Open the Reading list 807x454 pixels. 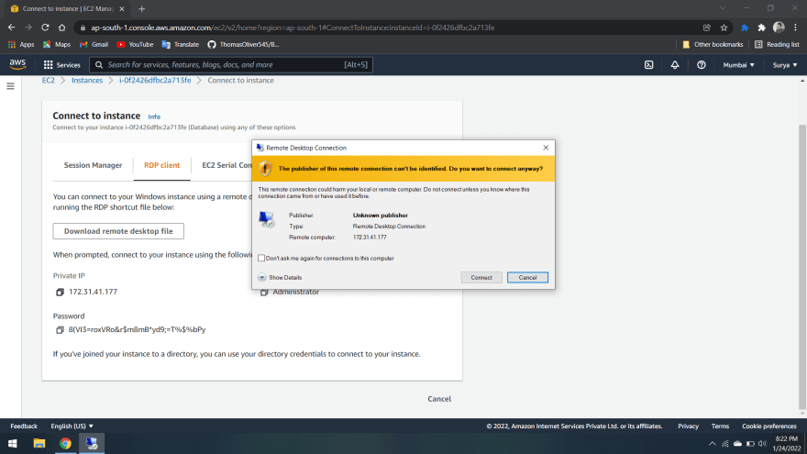(777, 44)
